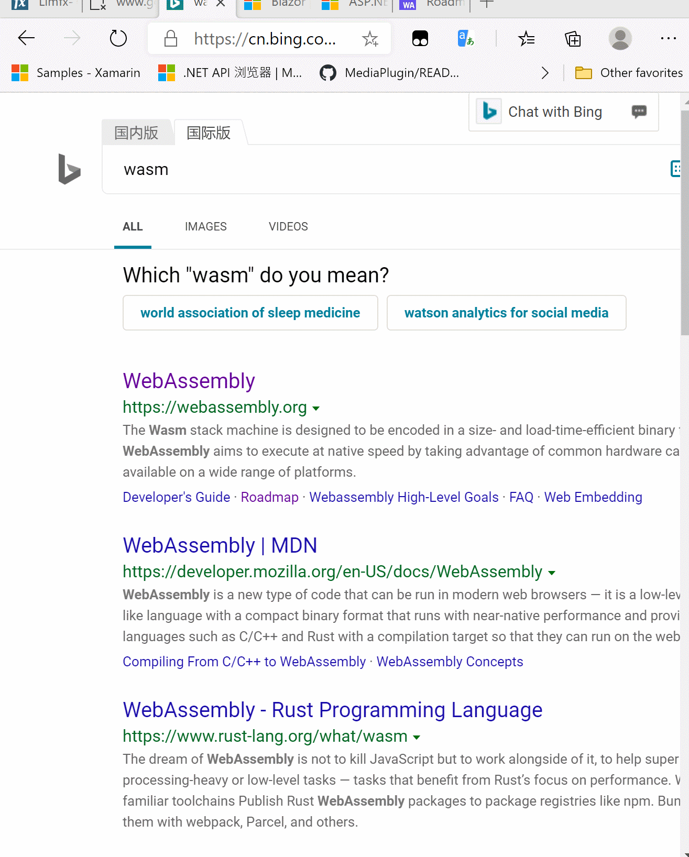Expand the dropdown arrow beside rust-lang.org URL
Screen dimensions: 689x857
tap(417, 737)
